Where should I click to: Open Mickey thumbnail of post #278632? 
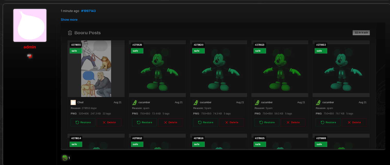coord(341,69)
